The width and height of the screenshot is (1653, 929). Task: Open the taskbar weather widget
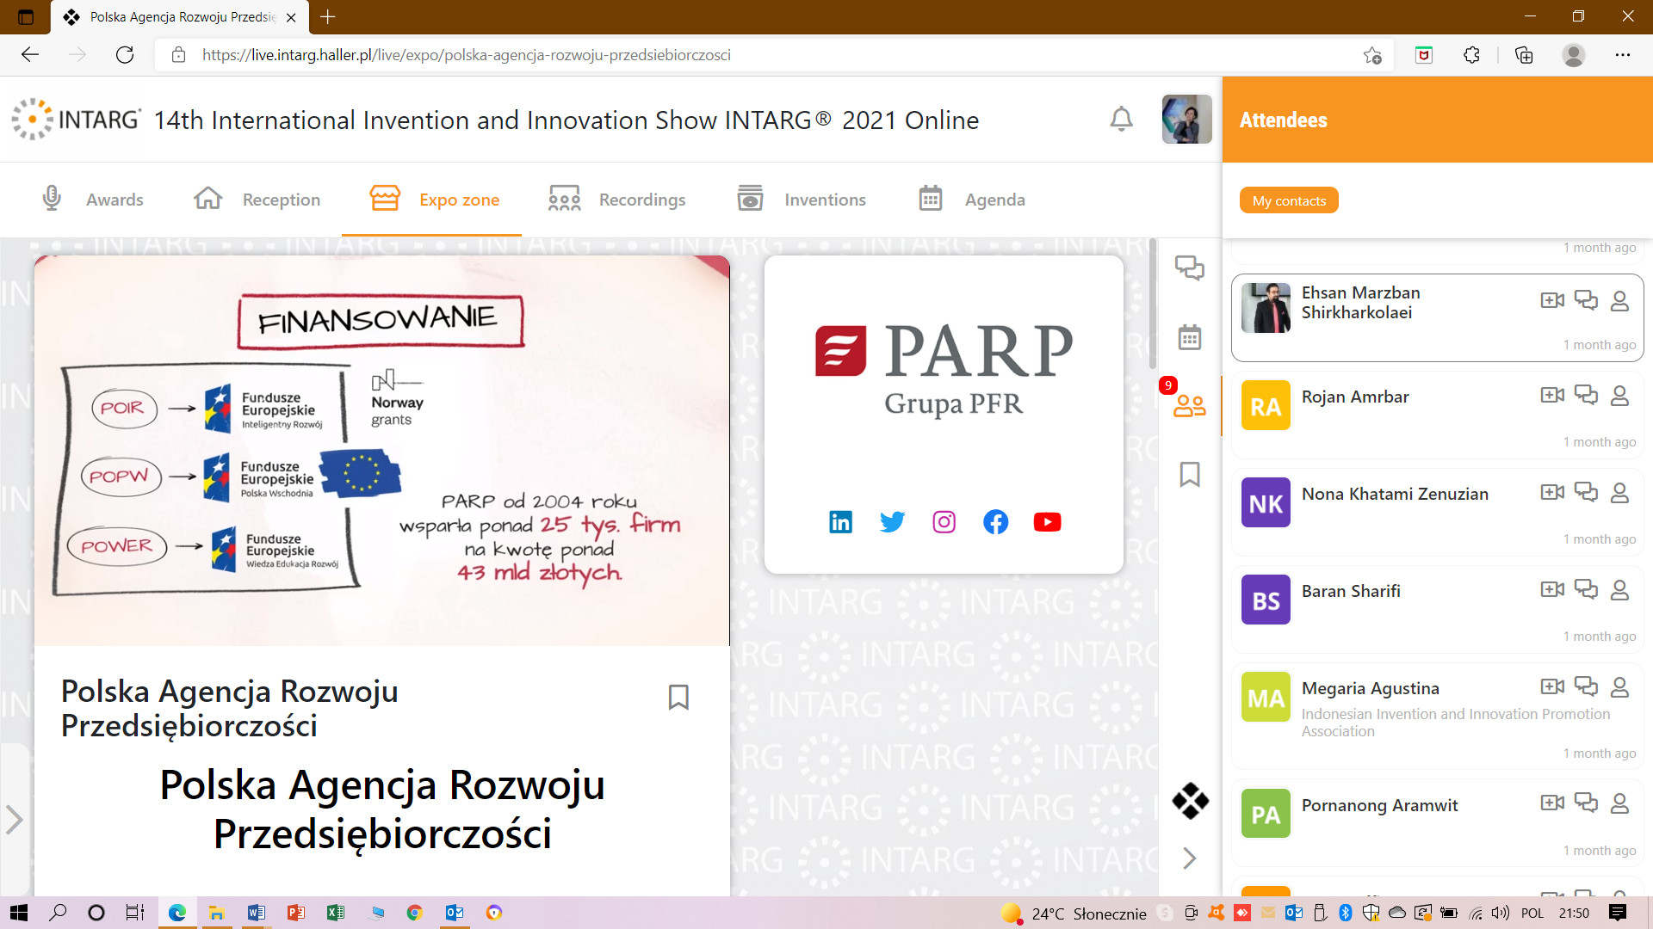click(x=1074, y=914)
